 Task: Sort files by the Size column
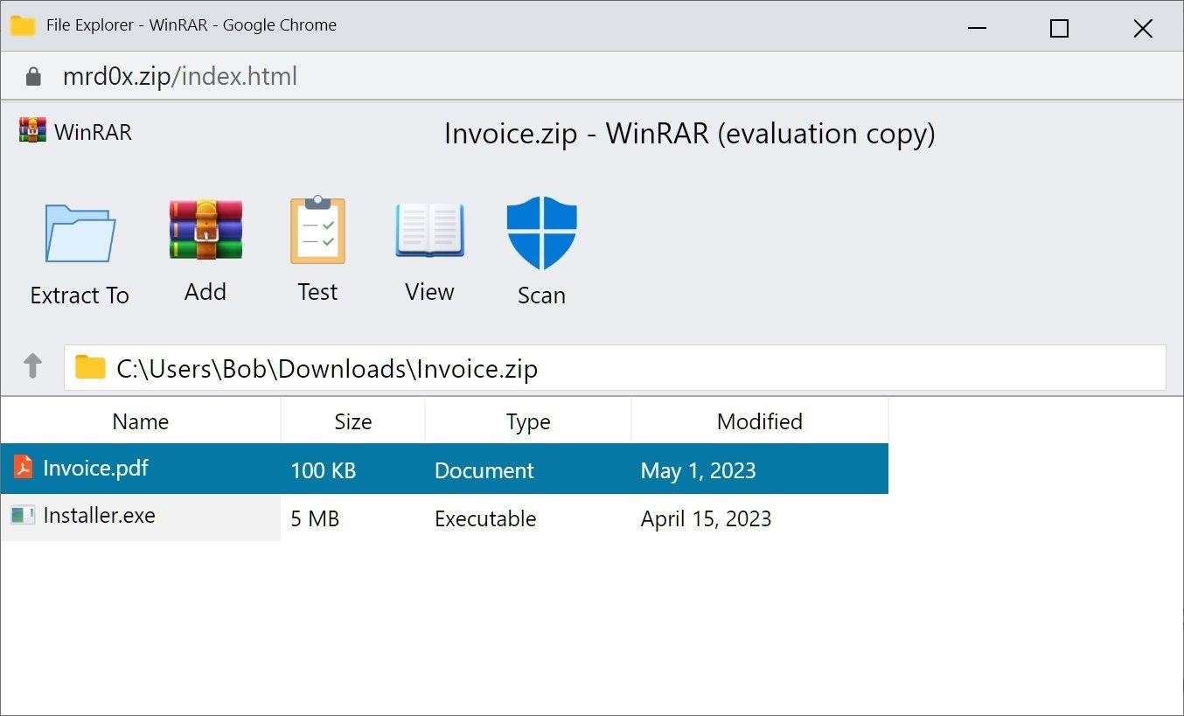(x=352, y=421)
